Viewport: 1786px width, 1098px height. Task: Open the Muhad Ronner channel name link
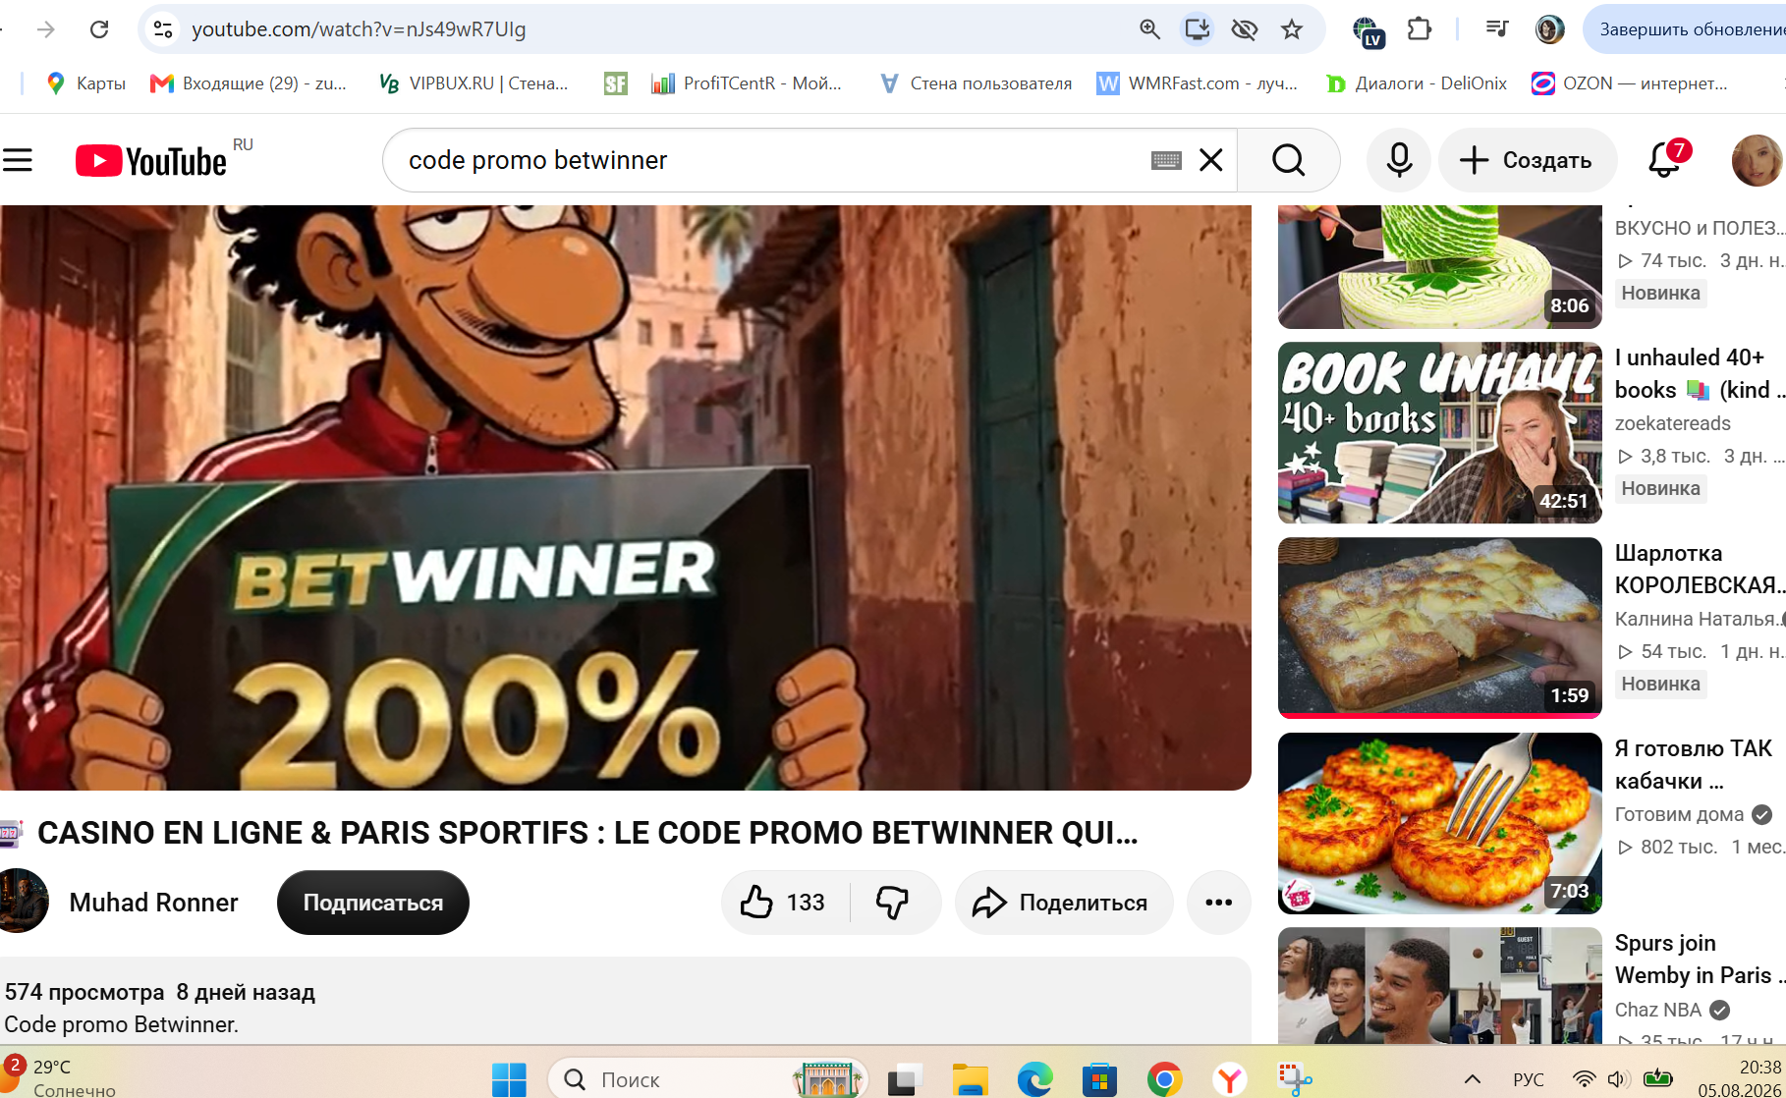pyautogui.click(x=153, y=903)
